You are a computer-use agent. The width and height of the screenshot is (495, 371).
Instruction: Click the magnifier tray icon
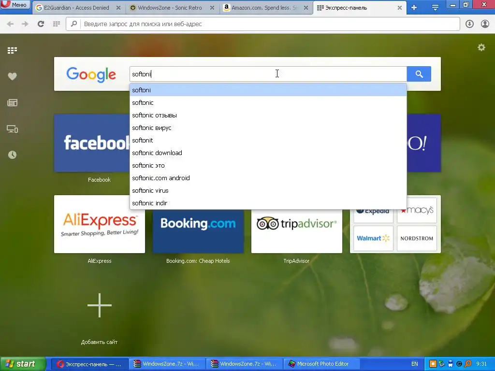[468, 364]
